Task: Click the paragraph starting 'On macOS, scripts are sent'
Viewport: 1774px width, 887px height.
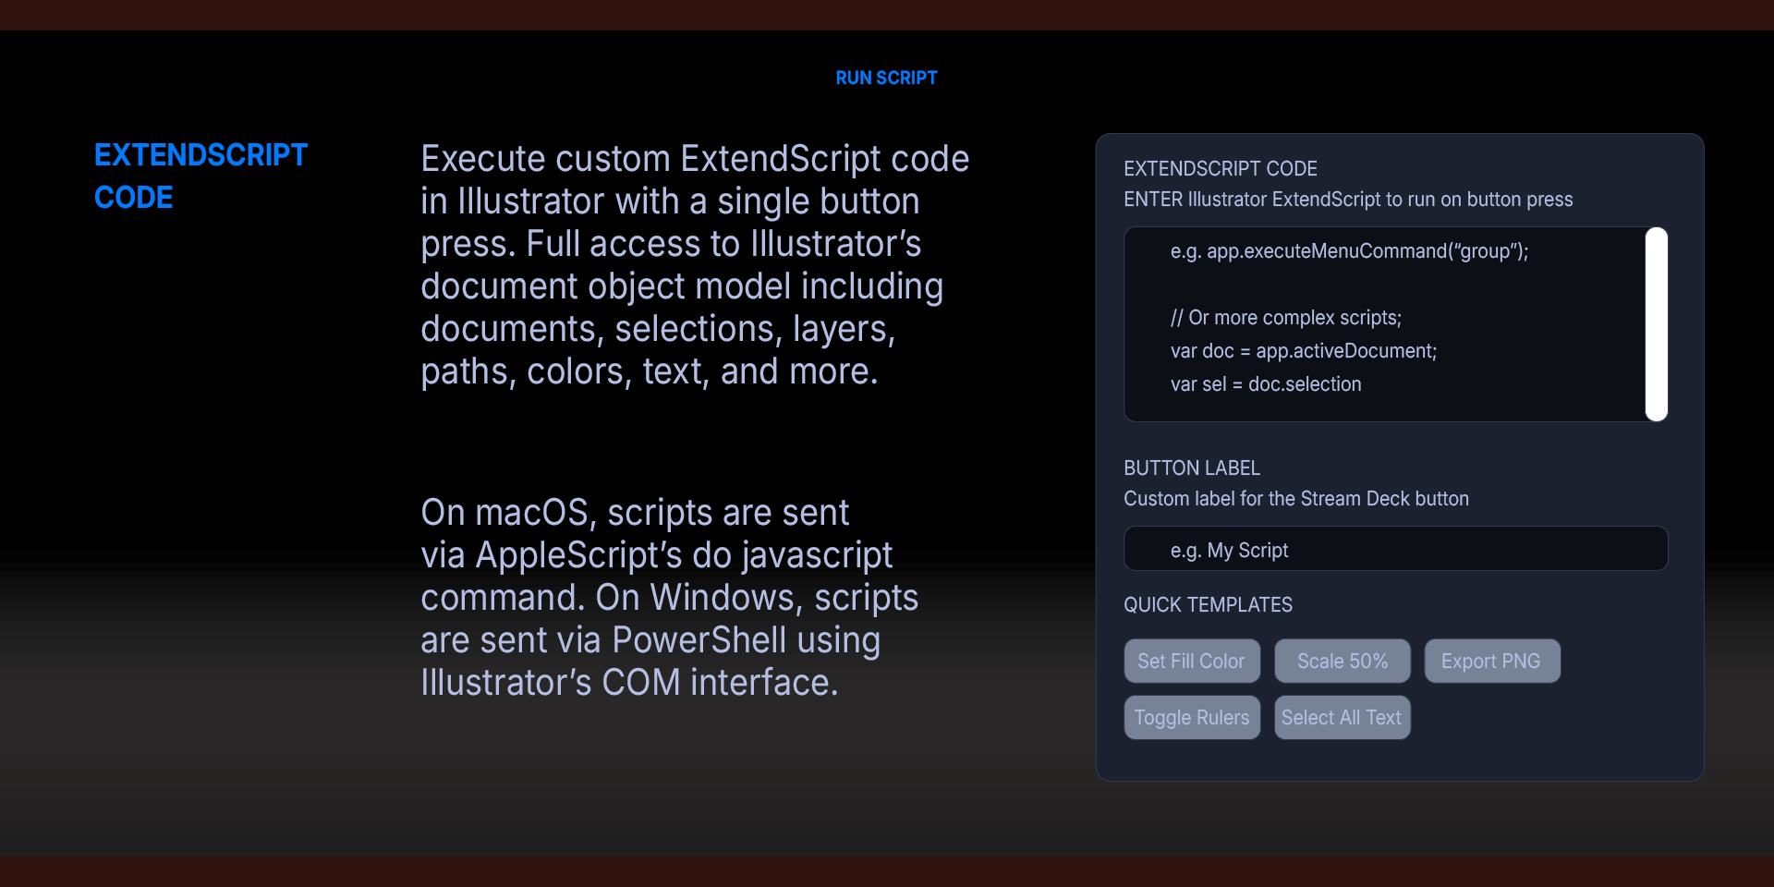Action: [x=670, y=597]
